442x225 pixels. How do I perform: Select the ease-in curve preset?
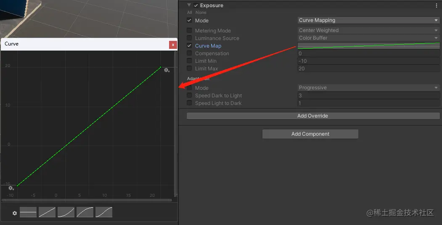[x=66, y=212]
